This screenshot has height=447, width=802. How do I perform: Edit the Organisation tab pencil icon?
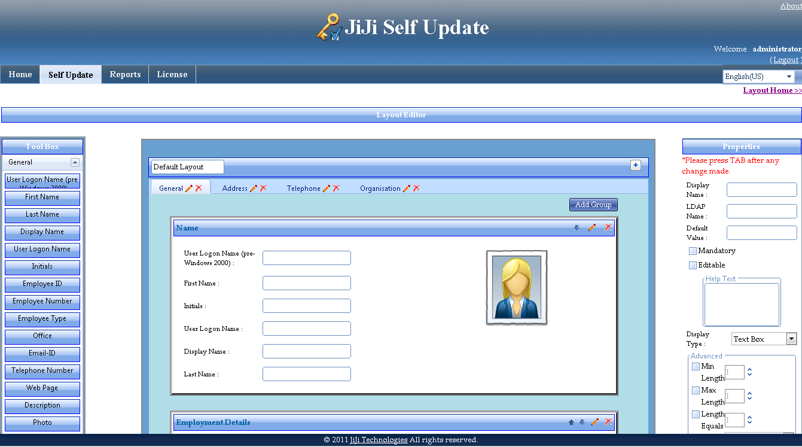pos(407,188)
